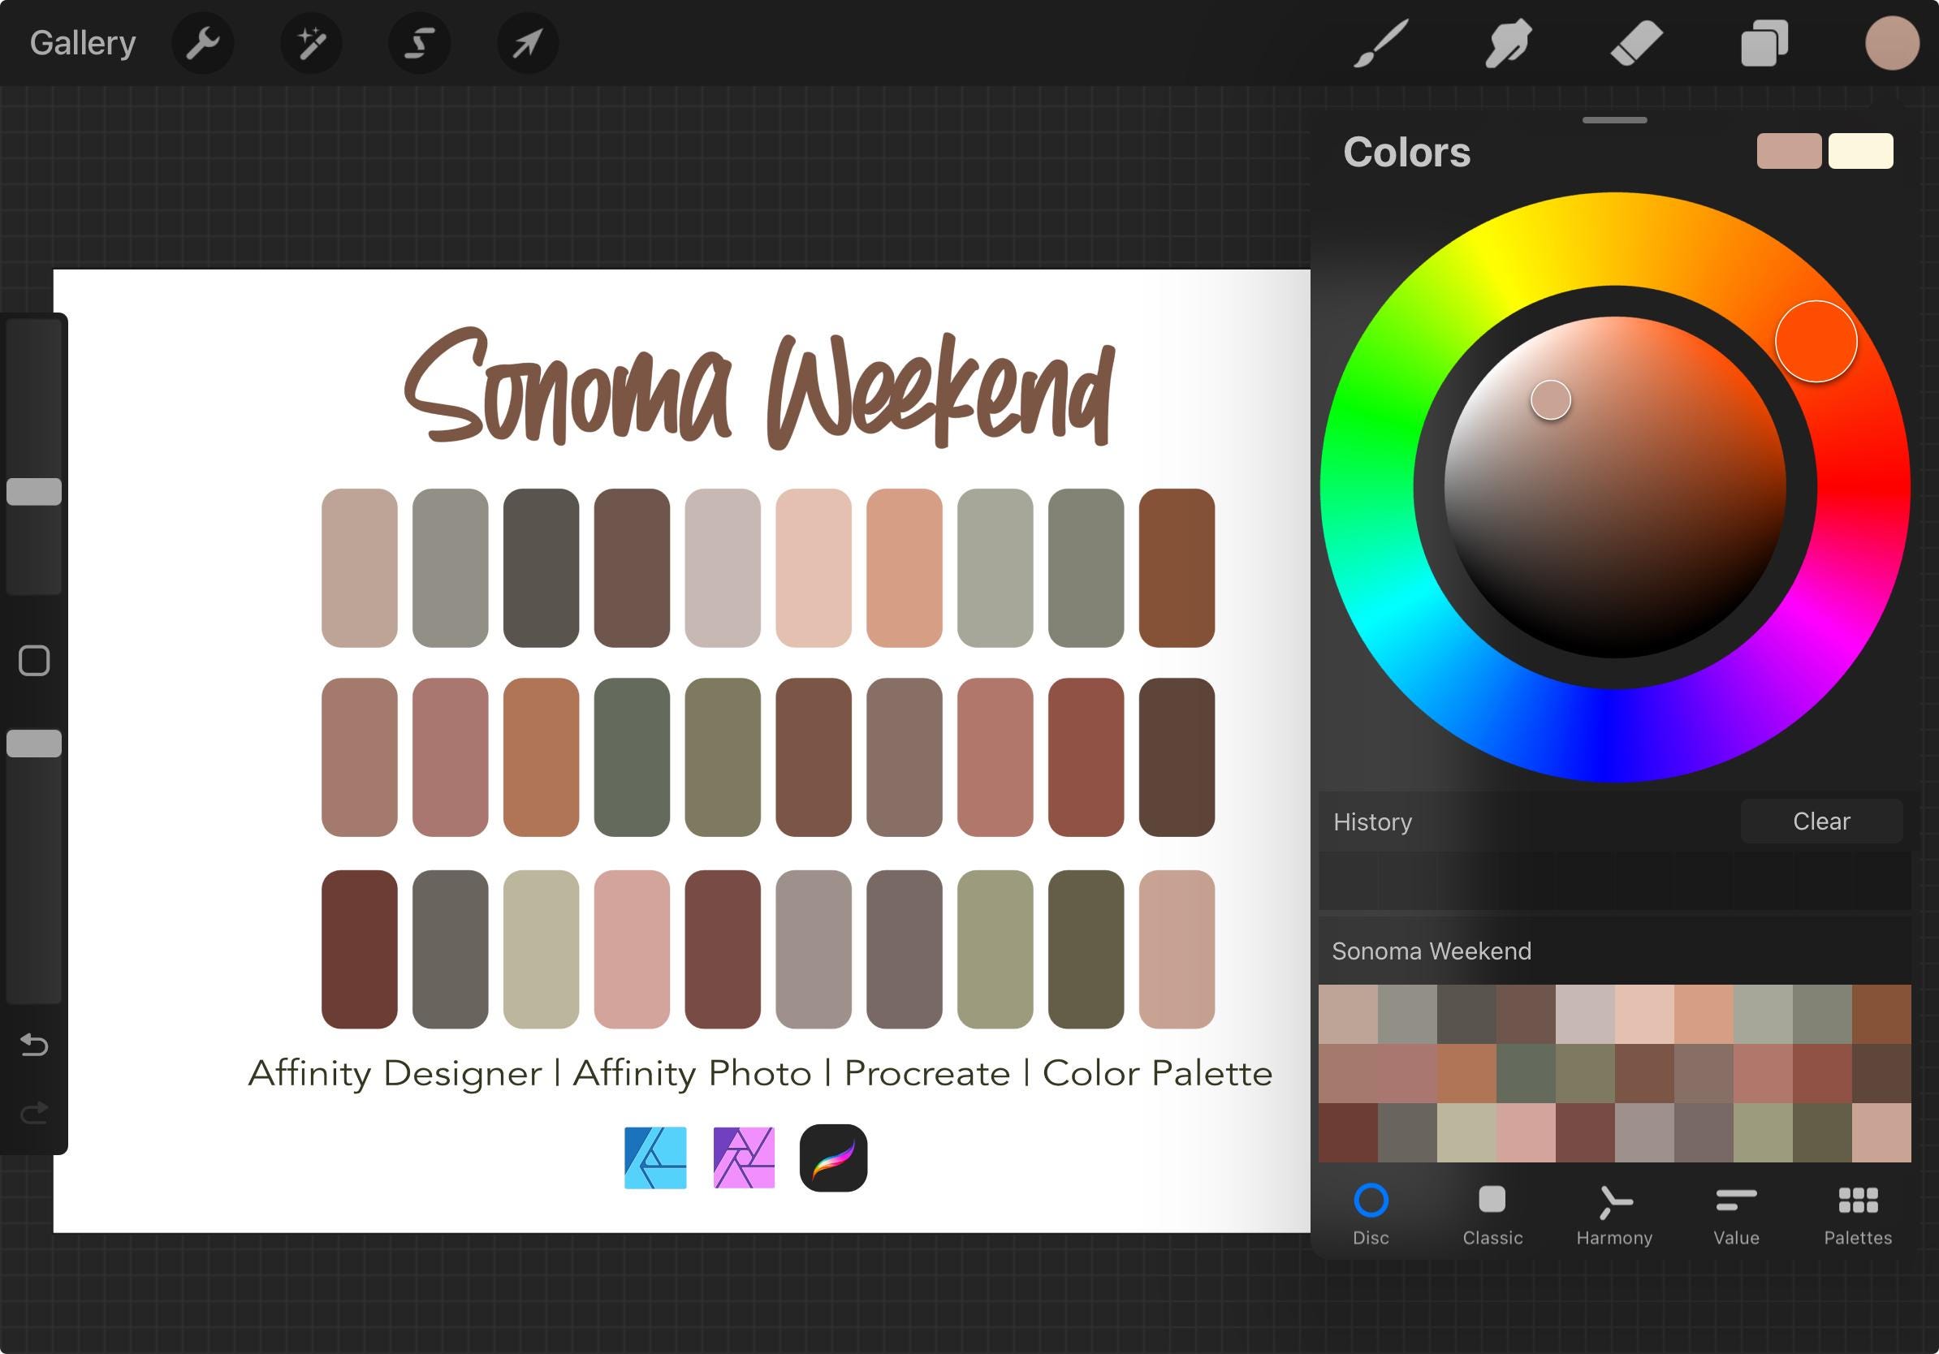
Task: Click the Sonoma Weekend title on canvas
Action: click(x=760, y=387)
